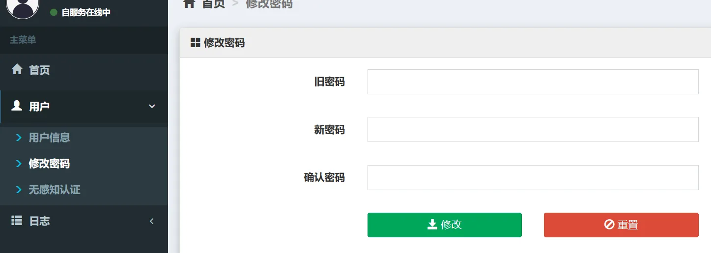
Task: Click the green 修改 submit button
Action: coord(445,225)
